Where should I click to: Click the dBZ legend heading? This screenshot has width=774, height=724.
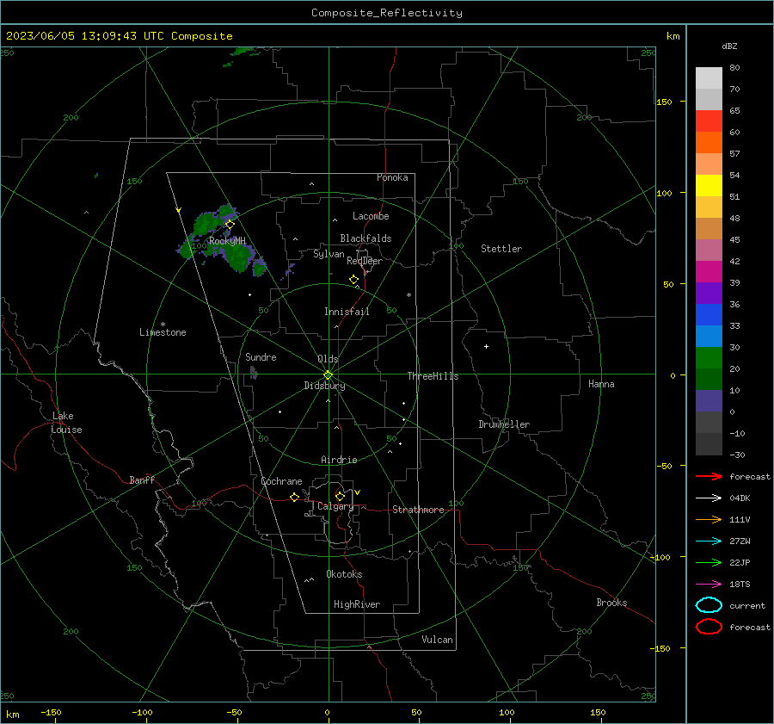[729, 46]
